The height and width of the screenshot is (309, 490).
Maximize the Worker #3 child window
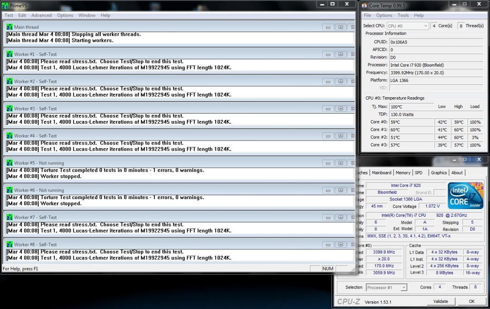[x=340, y=109]
